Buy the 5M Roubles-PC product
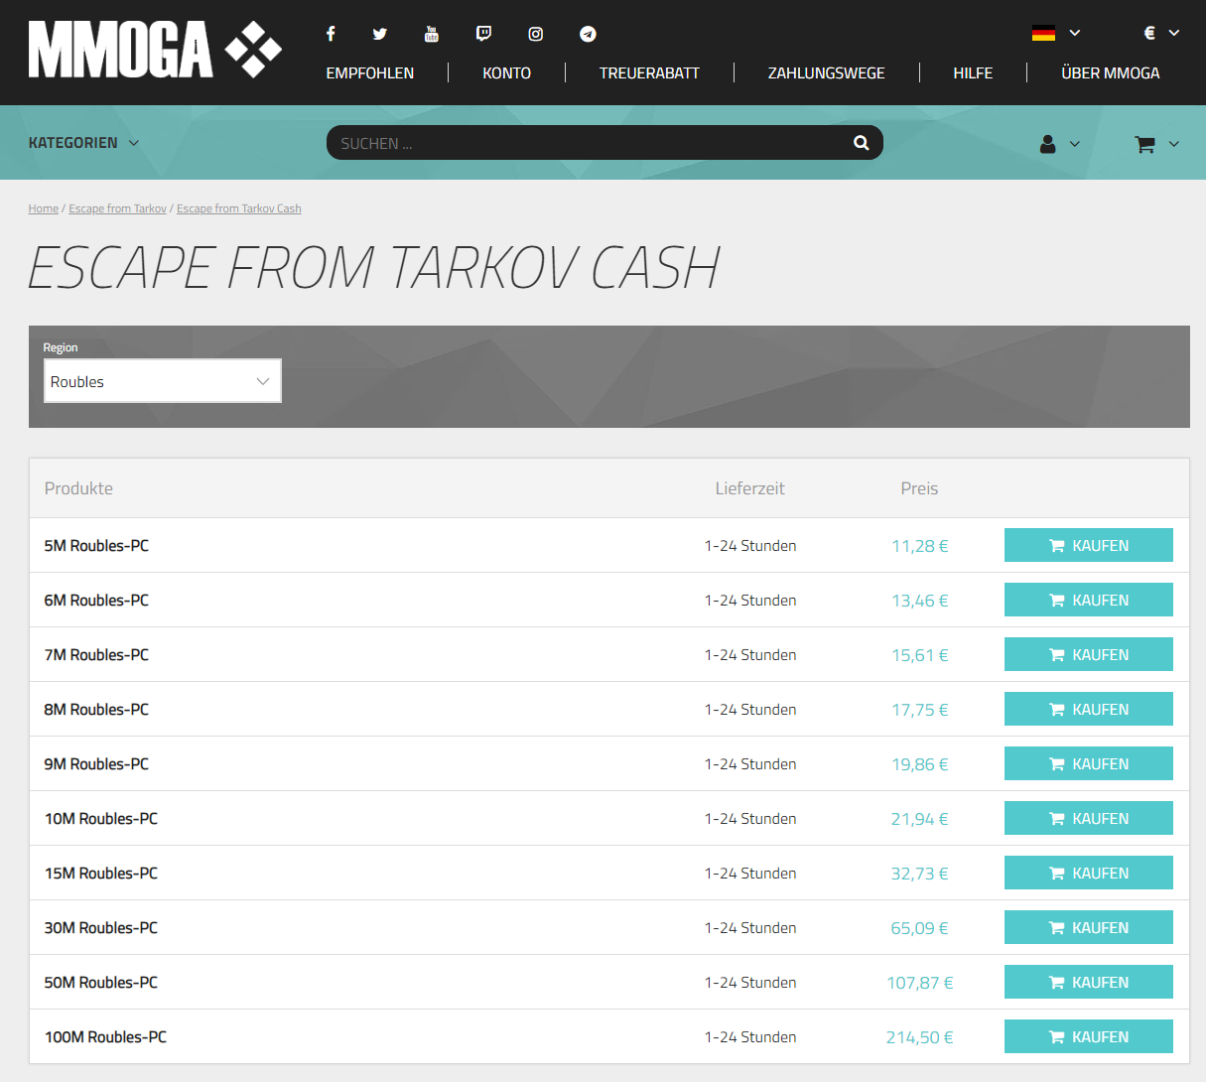The image size is (1206, 1082). pyautogui.click(x=1089, y=545)
